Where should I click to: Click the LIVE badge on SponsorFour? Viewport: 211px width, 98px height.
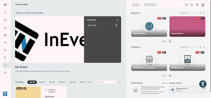click(x=197, y=18)
